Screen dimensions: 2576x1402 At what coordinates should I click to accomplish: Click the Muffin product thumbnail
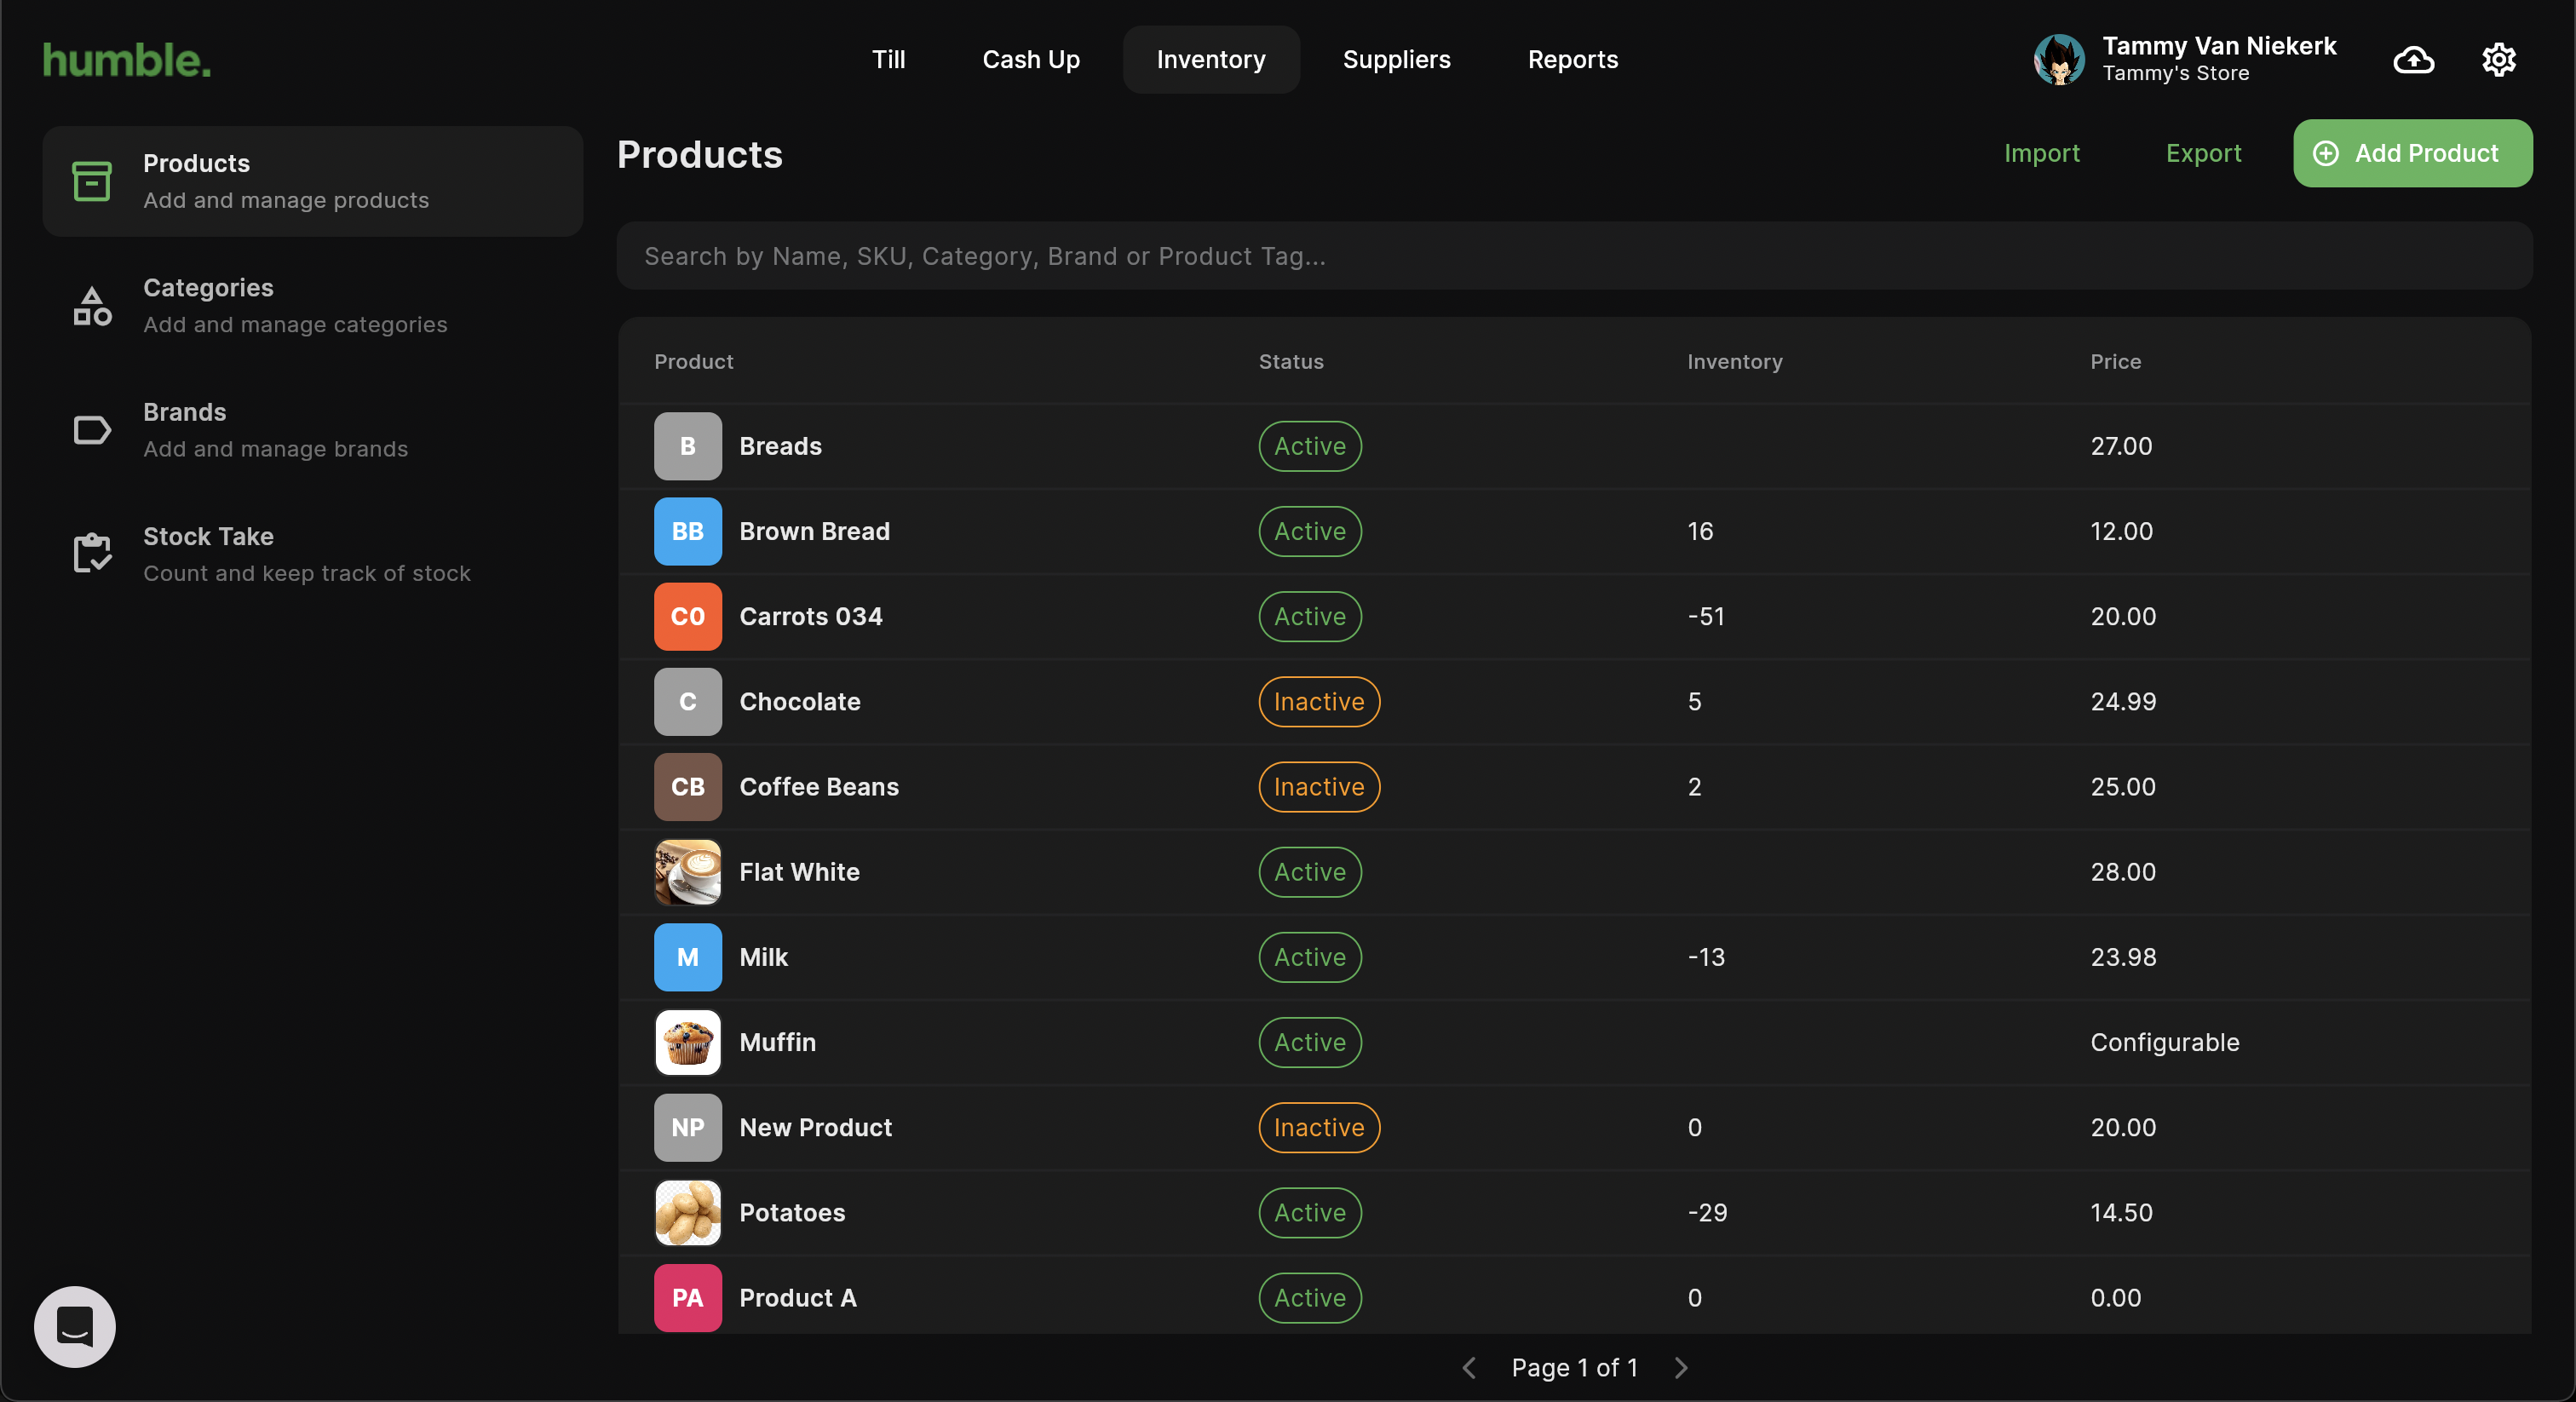pyautogui.click(x=687, y=1042)
